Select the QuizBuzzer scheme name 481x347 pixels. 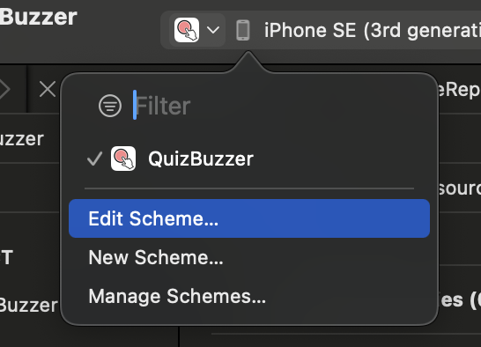pos(201,159)
